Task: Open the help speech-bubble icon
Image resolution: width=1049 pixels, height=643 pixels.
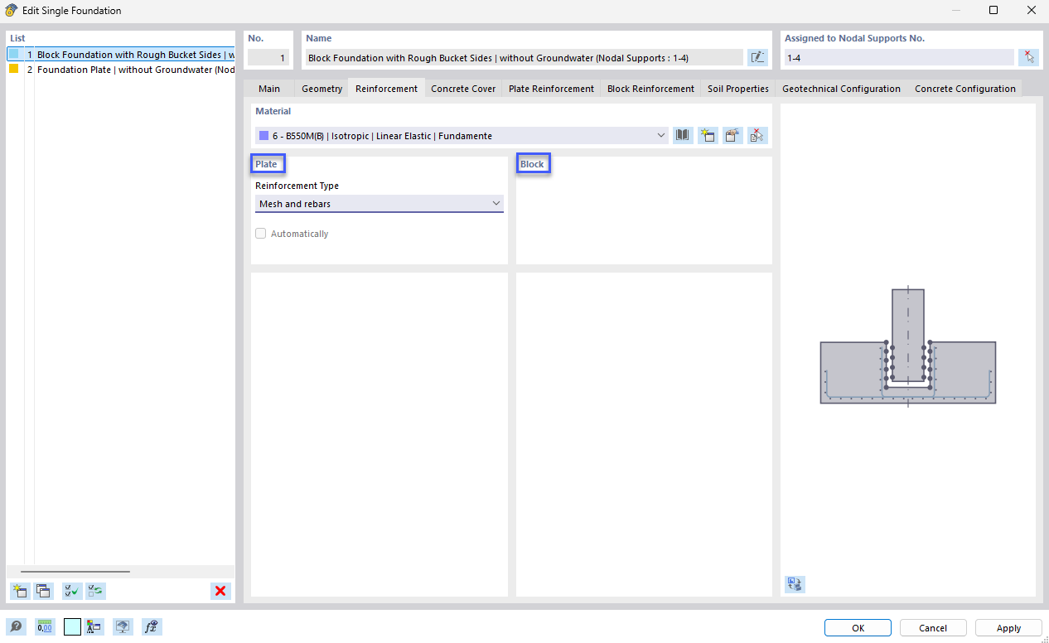Action: [16, 627]
